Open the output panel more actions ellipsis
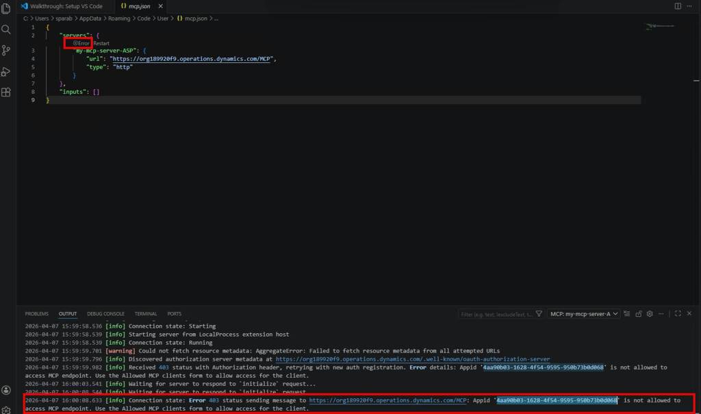Screen dimensions: 701x414 pos(661,313)
